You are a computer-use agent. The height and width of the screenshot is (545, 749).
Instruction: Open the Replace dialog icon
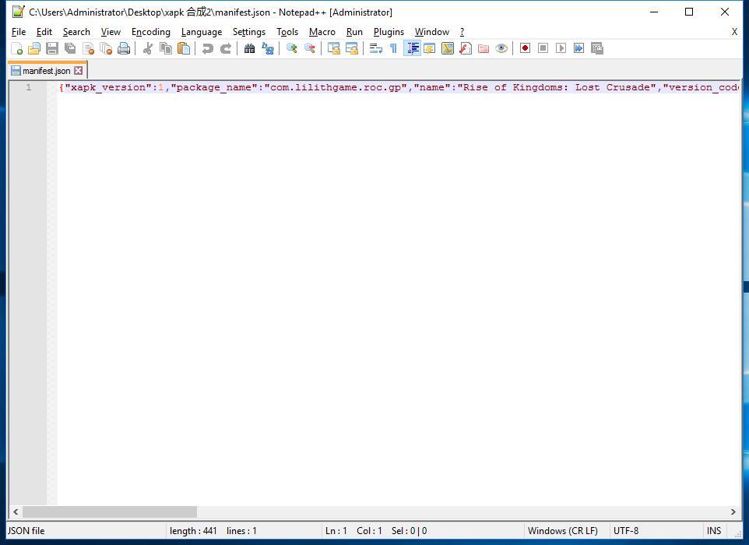(268, 48)
